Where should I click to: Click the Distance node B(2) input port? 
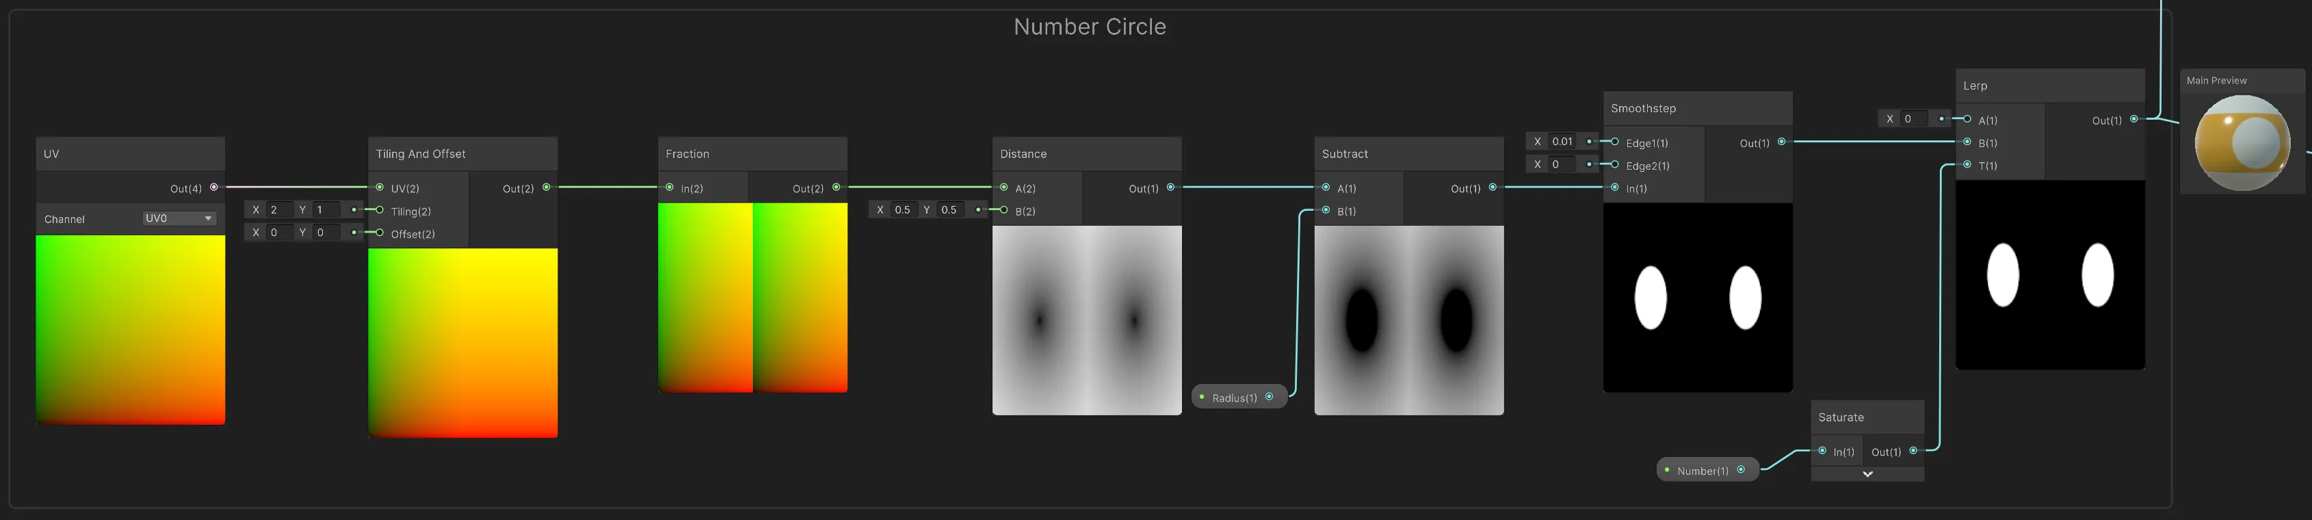pos(1003,210)
